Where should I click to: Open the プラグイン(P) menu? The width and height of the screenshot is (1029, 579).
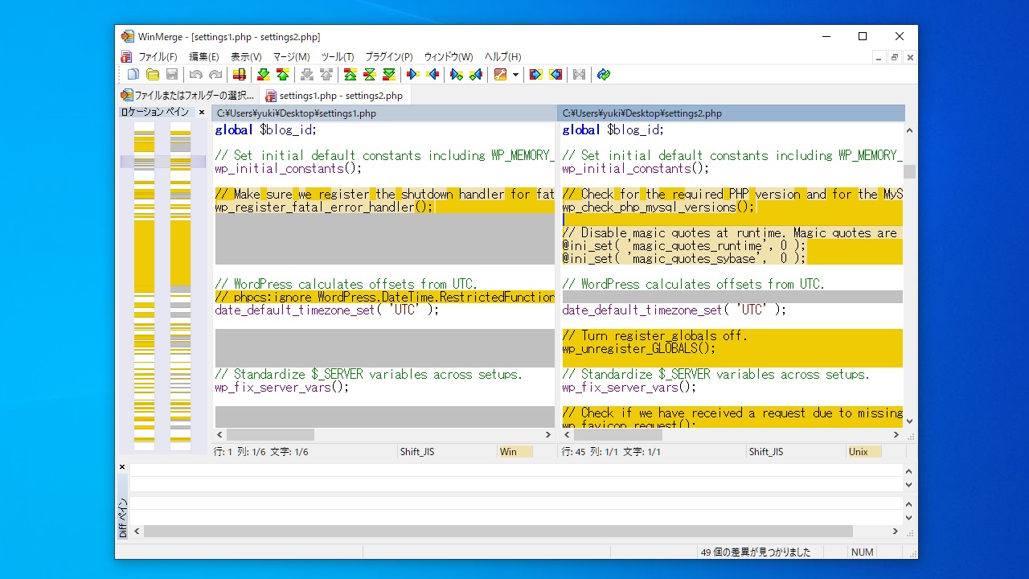(389, 57)
